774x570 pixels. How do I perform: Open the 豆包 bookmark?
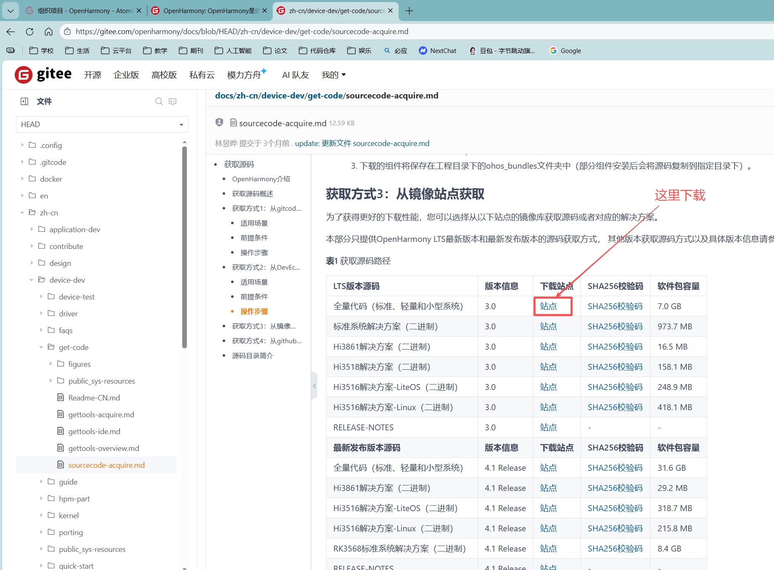[x=502, y=50]
